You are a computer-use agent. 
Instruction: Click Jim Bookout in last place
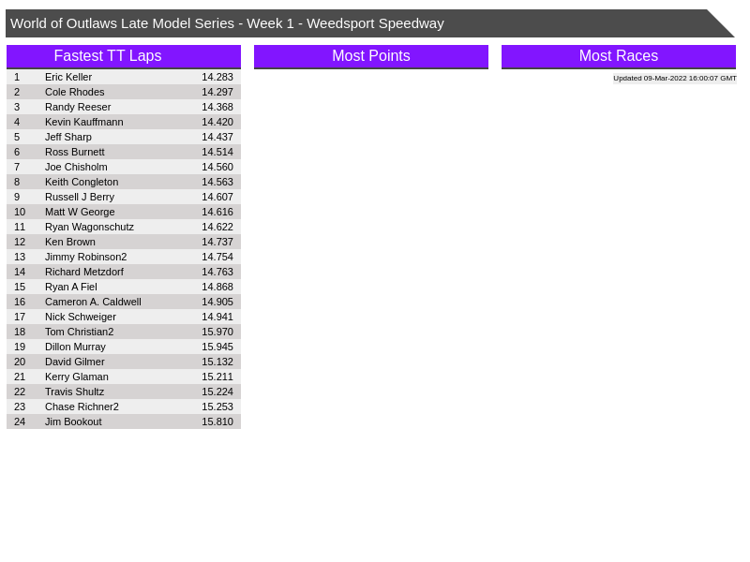coord(73,421)
